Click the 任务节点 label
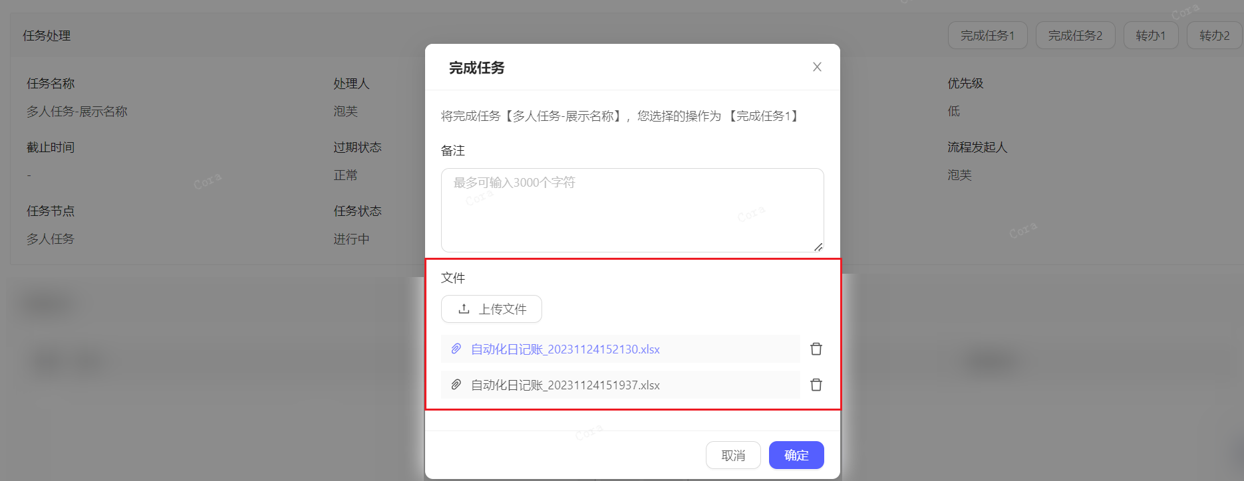Screen dimensions: 1244x481 pos(51,211)
